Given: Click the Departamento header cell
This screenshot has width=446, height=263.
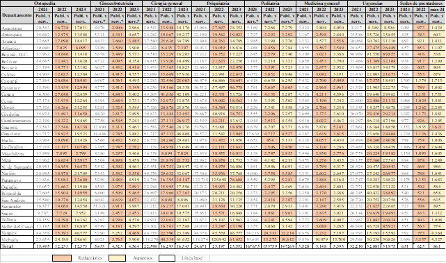Looking at the screenshot, I should coord(17,15).
